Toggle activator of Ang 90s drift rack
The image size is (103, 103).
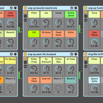(86, 54)
